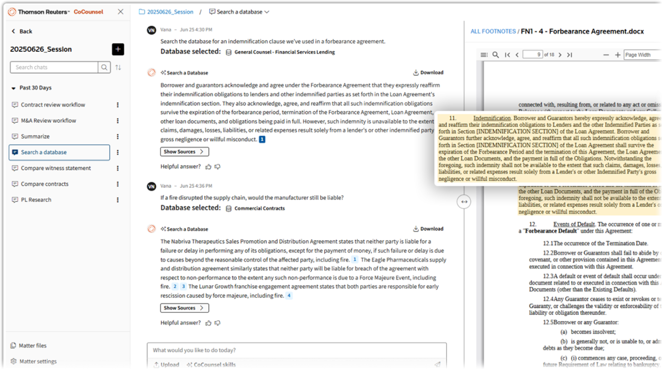This screenshot has width=662, height=369.
Task: Close the CoCounsel sidebar with X
Action: click(x=121, y=11)
